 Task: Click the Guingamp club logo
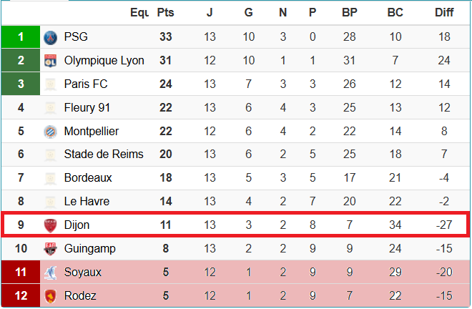(x=50, y=249)
